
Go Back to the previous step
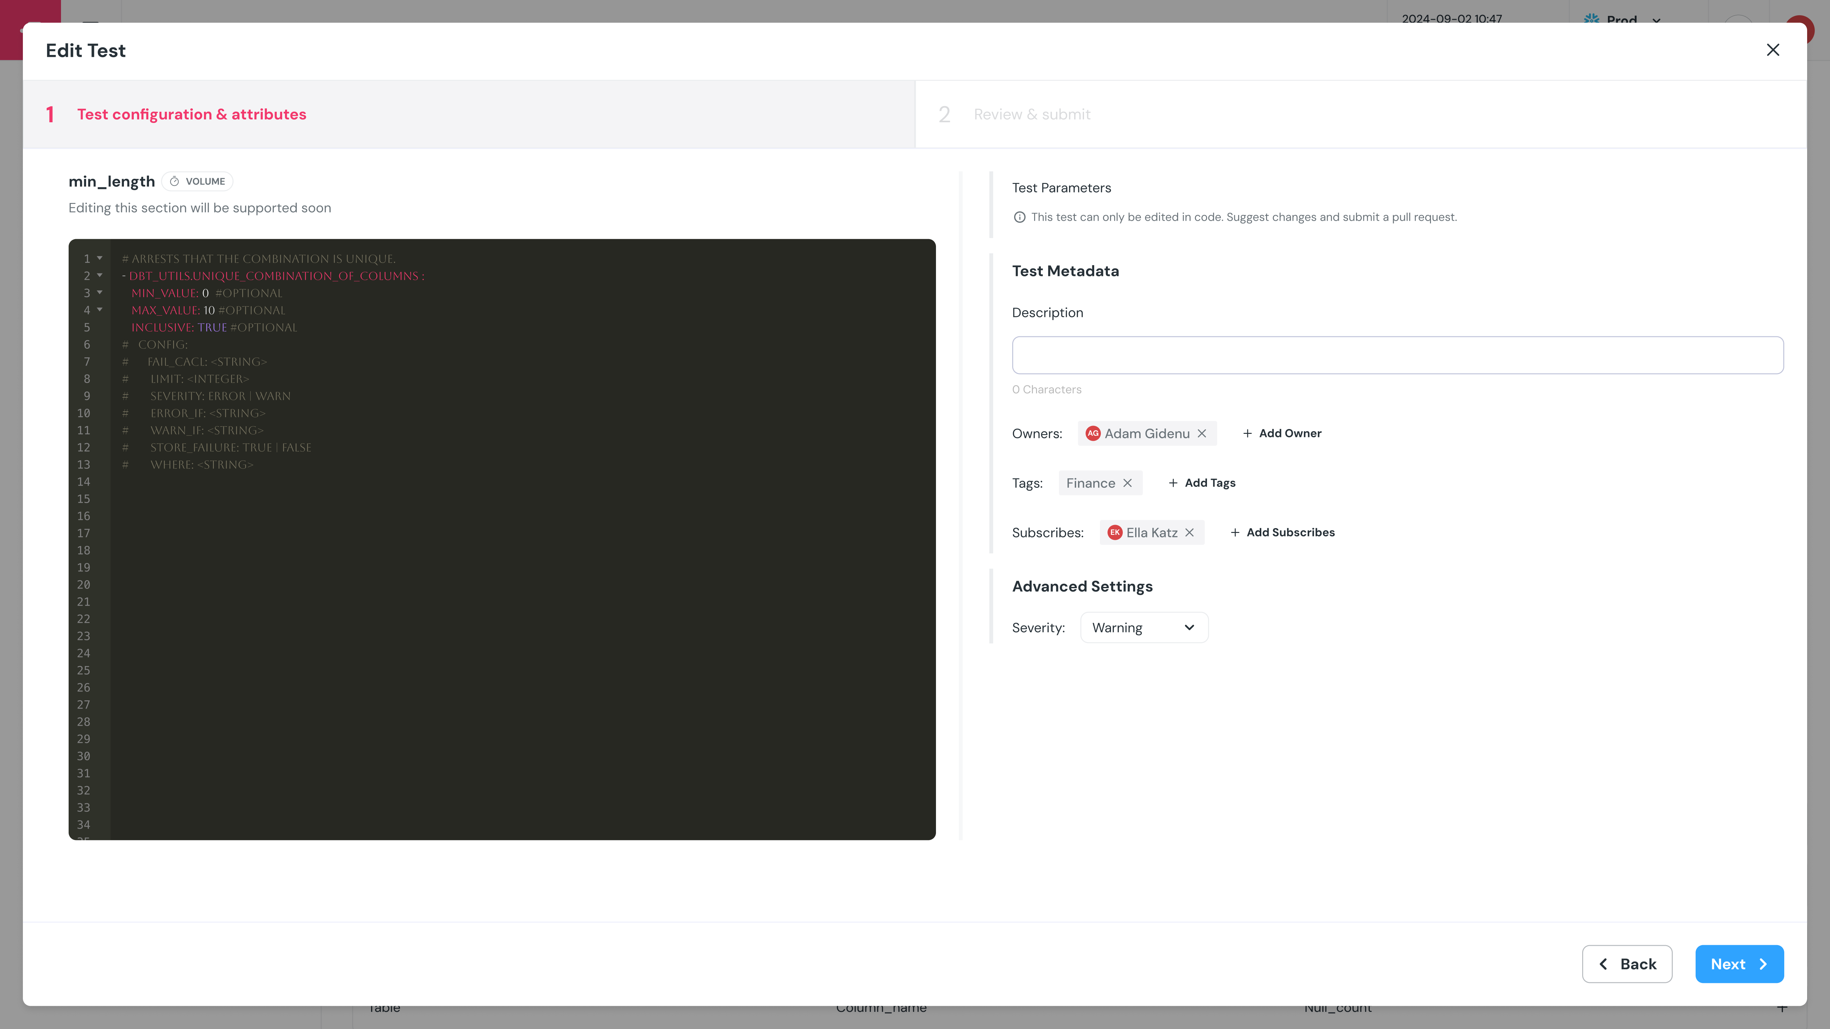(1627, 964)
